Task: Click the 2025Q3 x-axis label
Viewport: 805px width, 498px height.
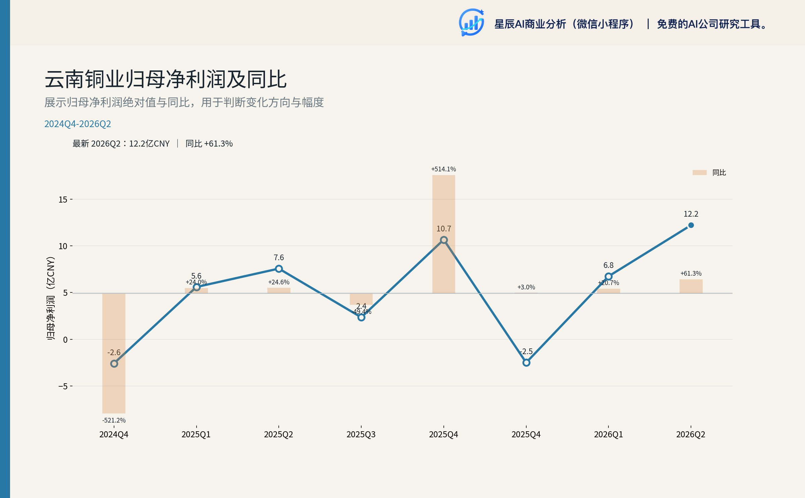Action: (361, 435)
